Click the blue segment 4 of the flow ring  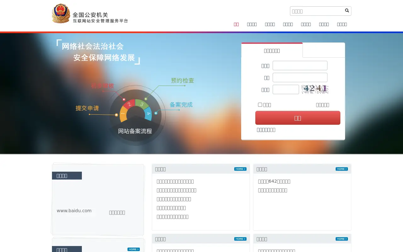[148, 114]
